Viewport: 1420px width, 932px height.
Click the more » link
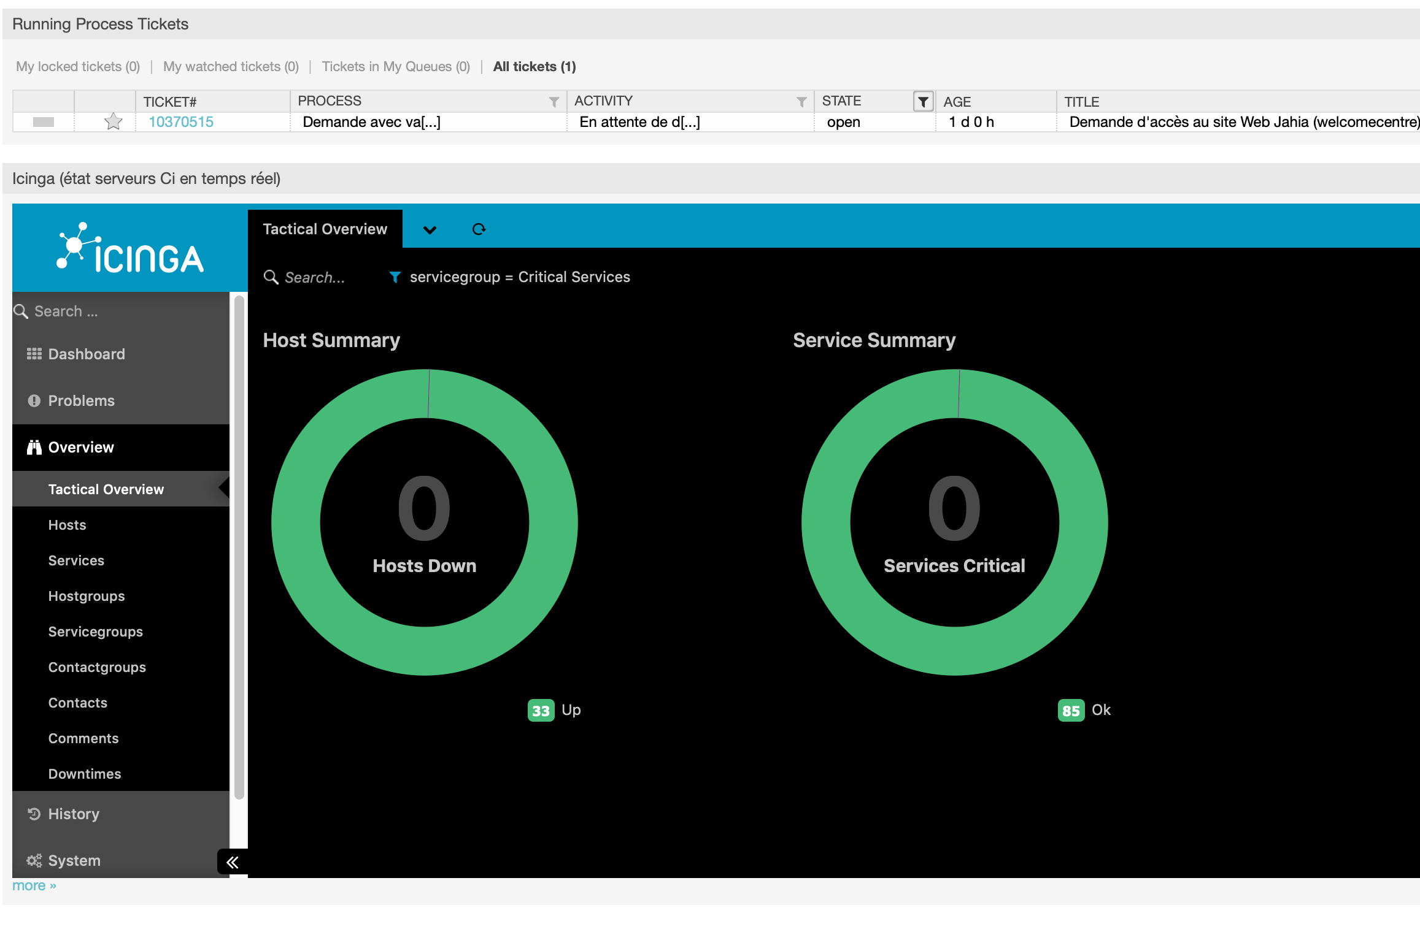(34, 886)
